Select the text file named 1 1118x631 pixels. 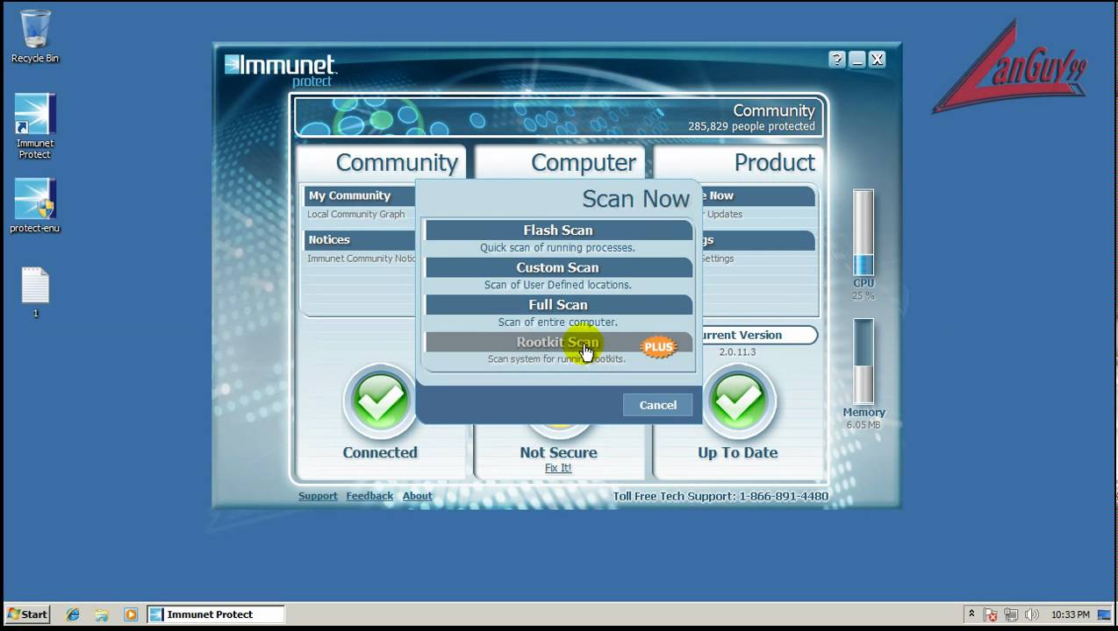(x=35, y=293)
